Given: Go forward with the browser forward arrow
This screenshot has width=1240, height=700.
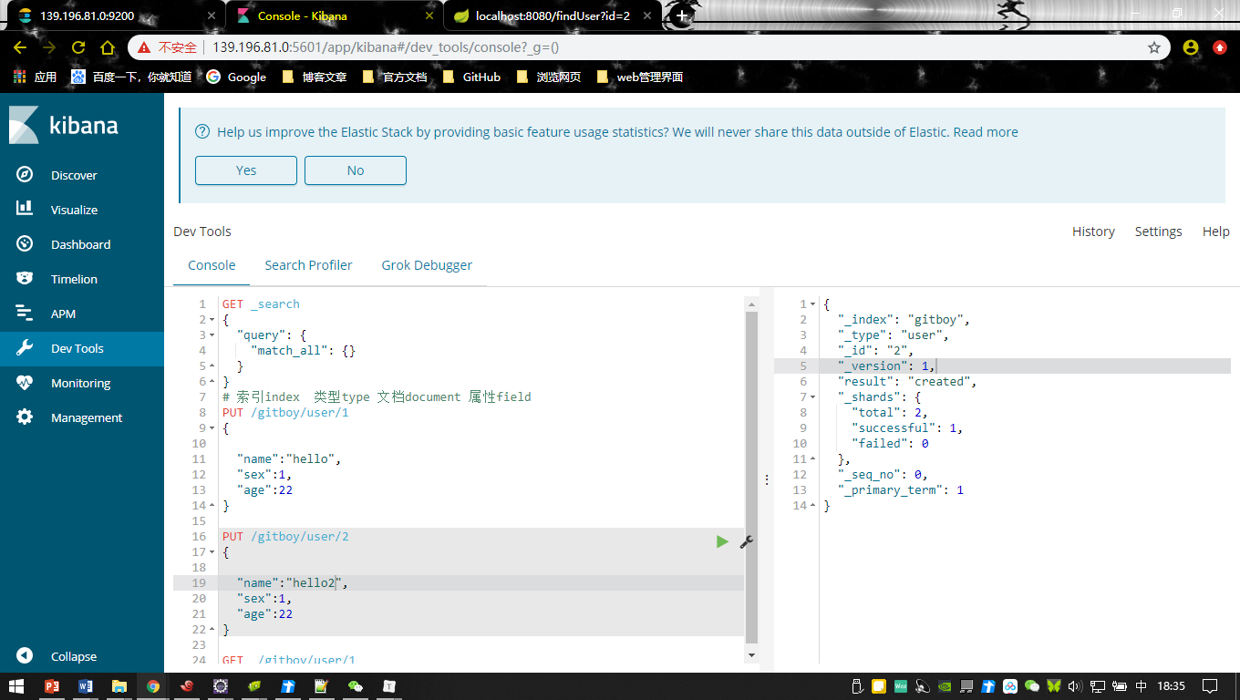Looking at the screenshot, I should 49,47.
